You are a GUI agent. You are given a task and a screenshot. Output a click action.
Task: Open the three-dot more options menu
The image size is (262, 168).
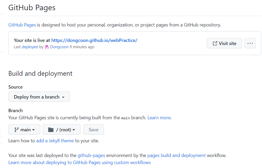(250, 43)
